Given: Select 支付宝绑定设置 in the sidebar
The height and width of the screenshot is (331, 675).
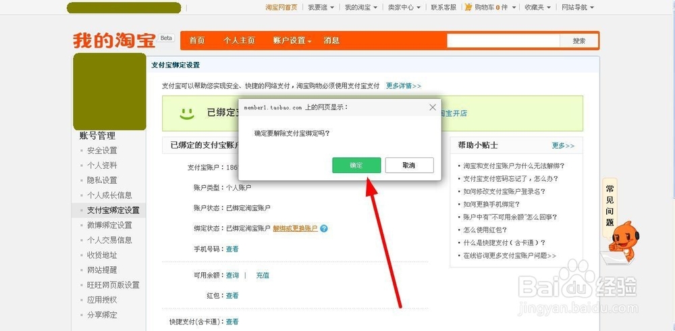Looking at the screenshot, I should pos(113,210).
